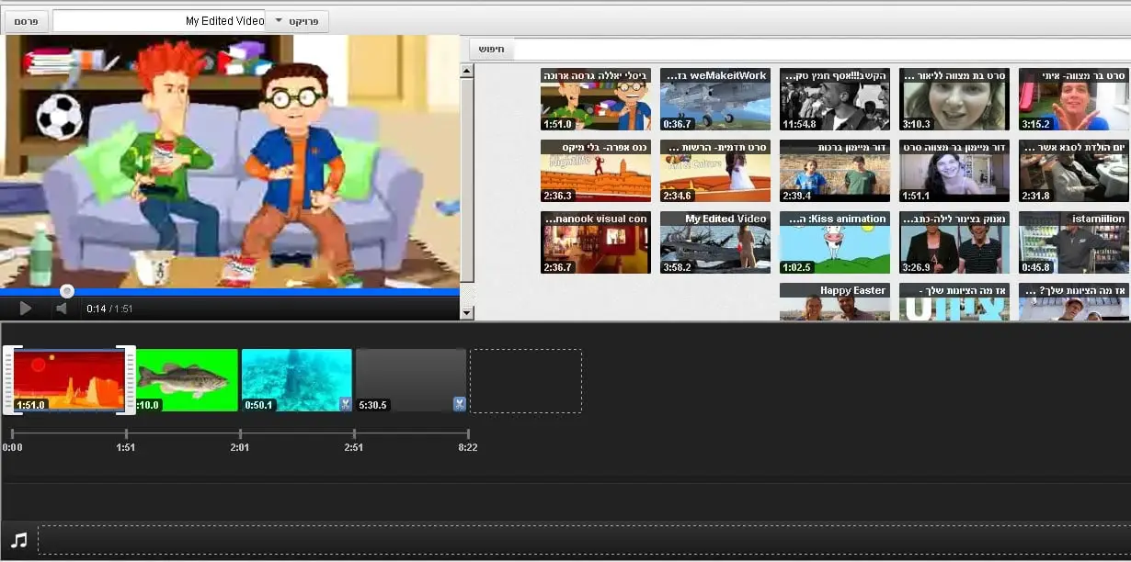Click the פרסם publish button

click(26, 21)
